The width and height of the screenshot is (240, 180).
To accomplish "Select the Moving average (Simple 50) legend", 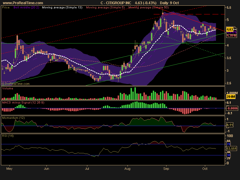I will [x=148, y=7].
